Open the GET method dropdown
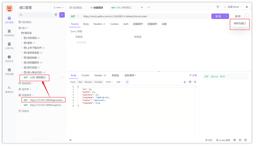This screenshot has height=146, width=254. tap(75, 16)
